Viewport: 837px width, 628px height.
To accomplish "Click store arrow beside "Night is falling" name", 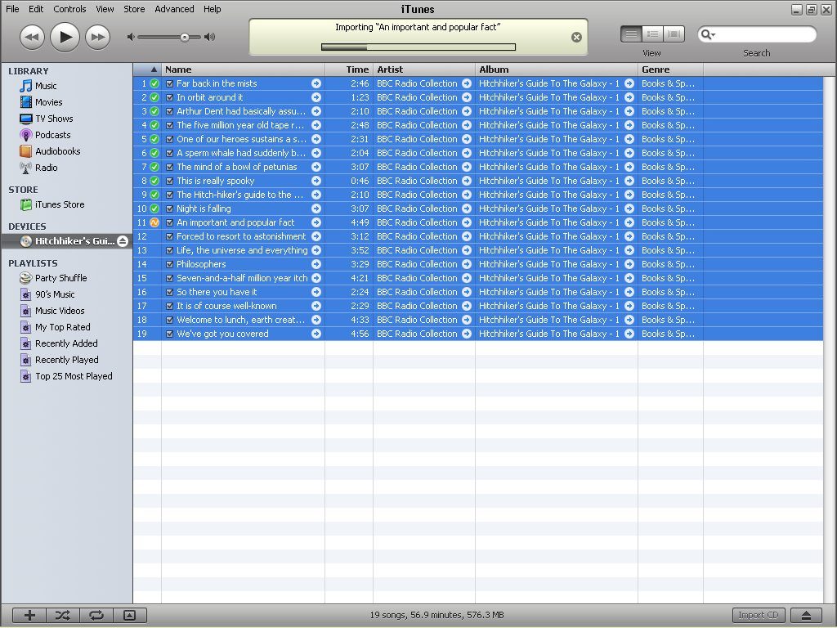I will pos(316,209).
